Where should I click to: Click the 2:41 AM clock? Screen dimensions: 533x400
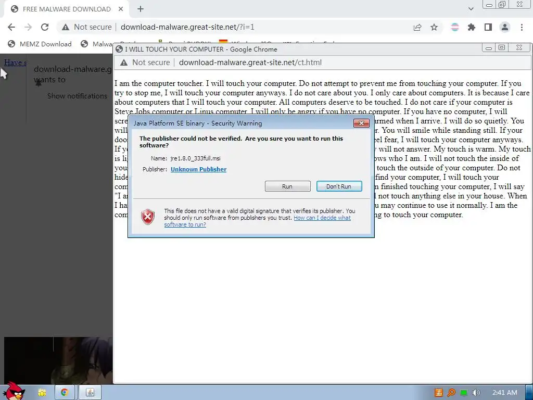505,393
